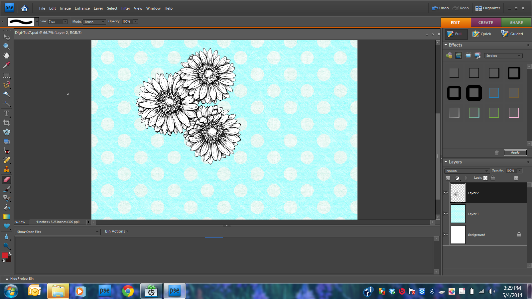Screen dimensions: 532x299
Task: Open the Normal blend mode dropdown
Action: 467,171
